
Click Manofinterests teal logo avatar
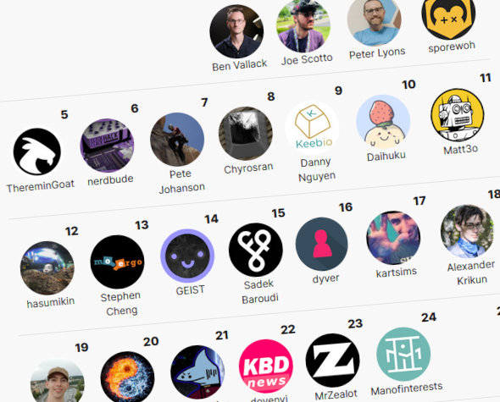(403, 355)
